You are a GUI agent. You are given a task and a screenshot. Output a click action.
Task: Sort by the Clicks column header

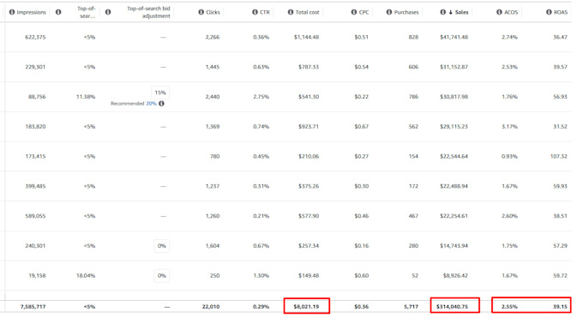213,12
